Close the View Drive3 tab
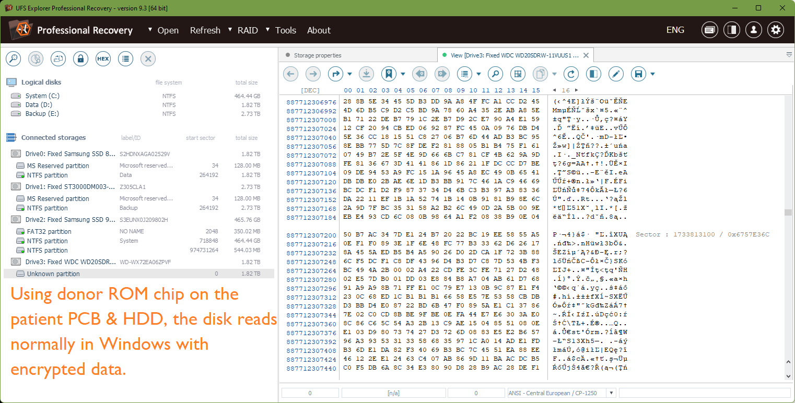This screenshot has width=795, height=403. (586, 55)
